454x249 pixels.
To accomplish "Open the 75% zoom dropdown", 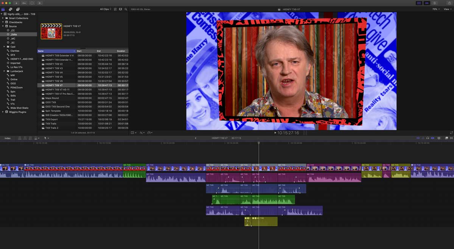I will point(436,9).
